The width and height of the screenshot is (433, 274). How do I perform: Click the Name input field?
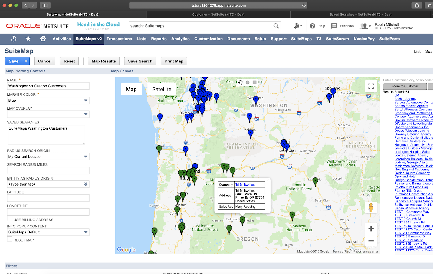click(48, 86)
